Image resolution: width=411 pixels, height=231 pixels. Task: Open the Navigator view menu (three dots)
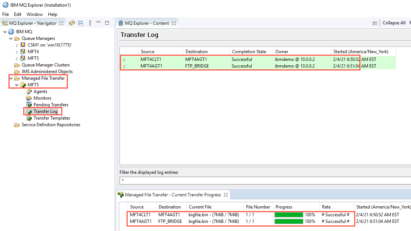click(x=90, y=23)
